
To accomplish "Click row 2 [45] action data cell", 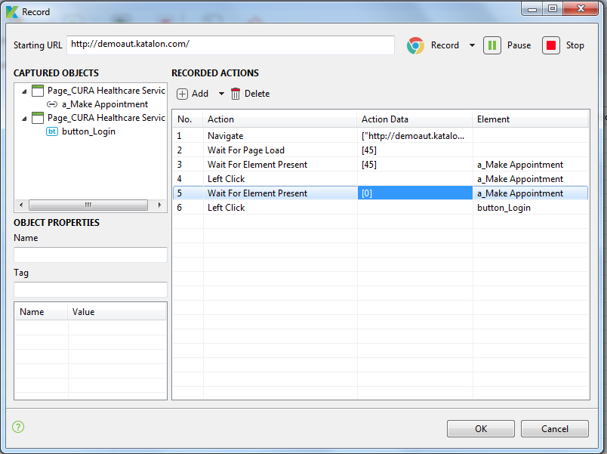I will pyautogui.click(x=414, y=150).
